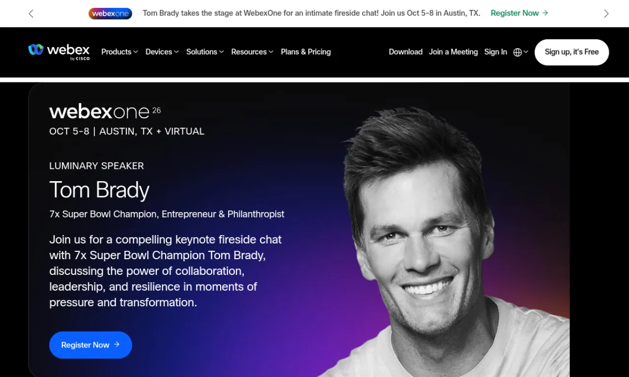Click Register Now link in top banner
Screen dimensions: 629x377
pyautogui.click(x=519, y=13)
